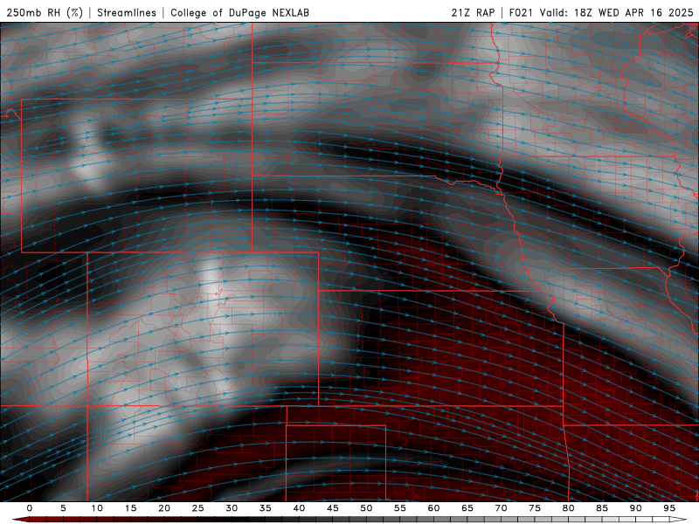Click the "F021" forecast hour text
This screenshot has height=524, width=699.
tap(521, 12)
